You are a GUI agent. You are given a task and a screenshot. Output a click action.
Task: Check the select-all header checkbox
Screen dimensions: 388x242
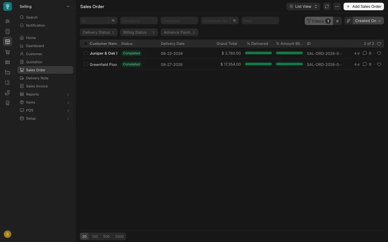click(86, 44)
